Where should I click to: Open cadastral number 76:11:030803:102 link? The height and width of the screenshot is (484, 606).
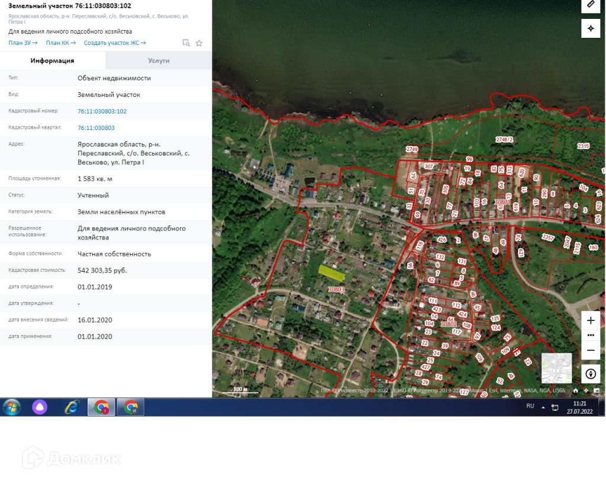click(102, 111)
